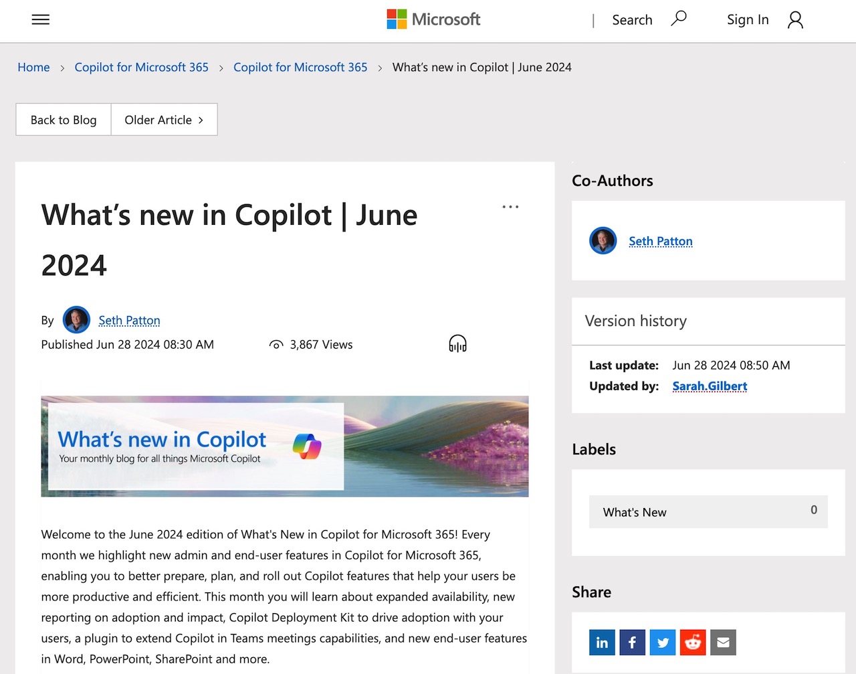
Task: Open first Copilot for Microsoft 365 breadcrumb
Action: [142, 67]
